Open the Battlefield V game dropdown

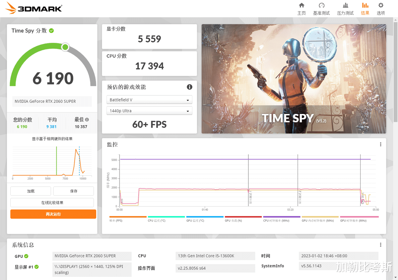click(x=149, y=99)
